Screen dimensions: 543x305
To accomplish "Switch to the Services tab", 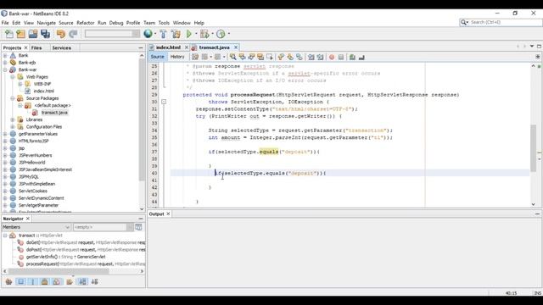I will coord(62,47).
